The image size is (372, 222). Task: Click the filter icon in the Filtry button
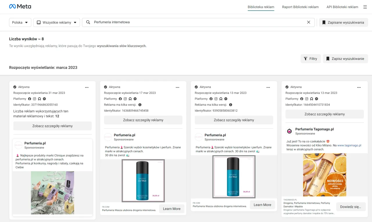click(x=306, y=58)
